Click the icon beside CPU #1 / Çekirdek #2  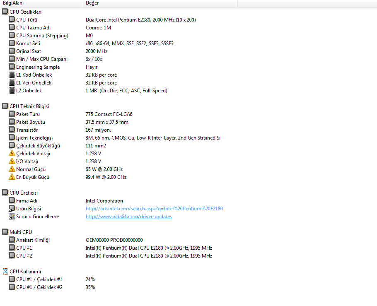12,287
